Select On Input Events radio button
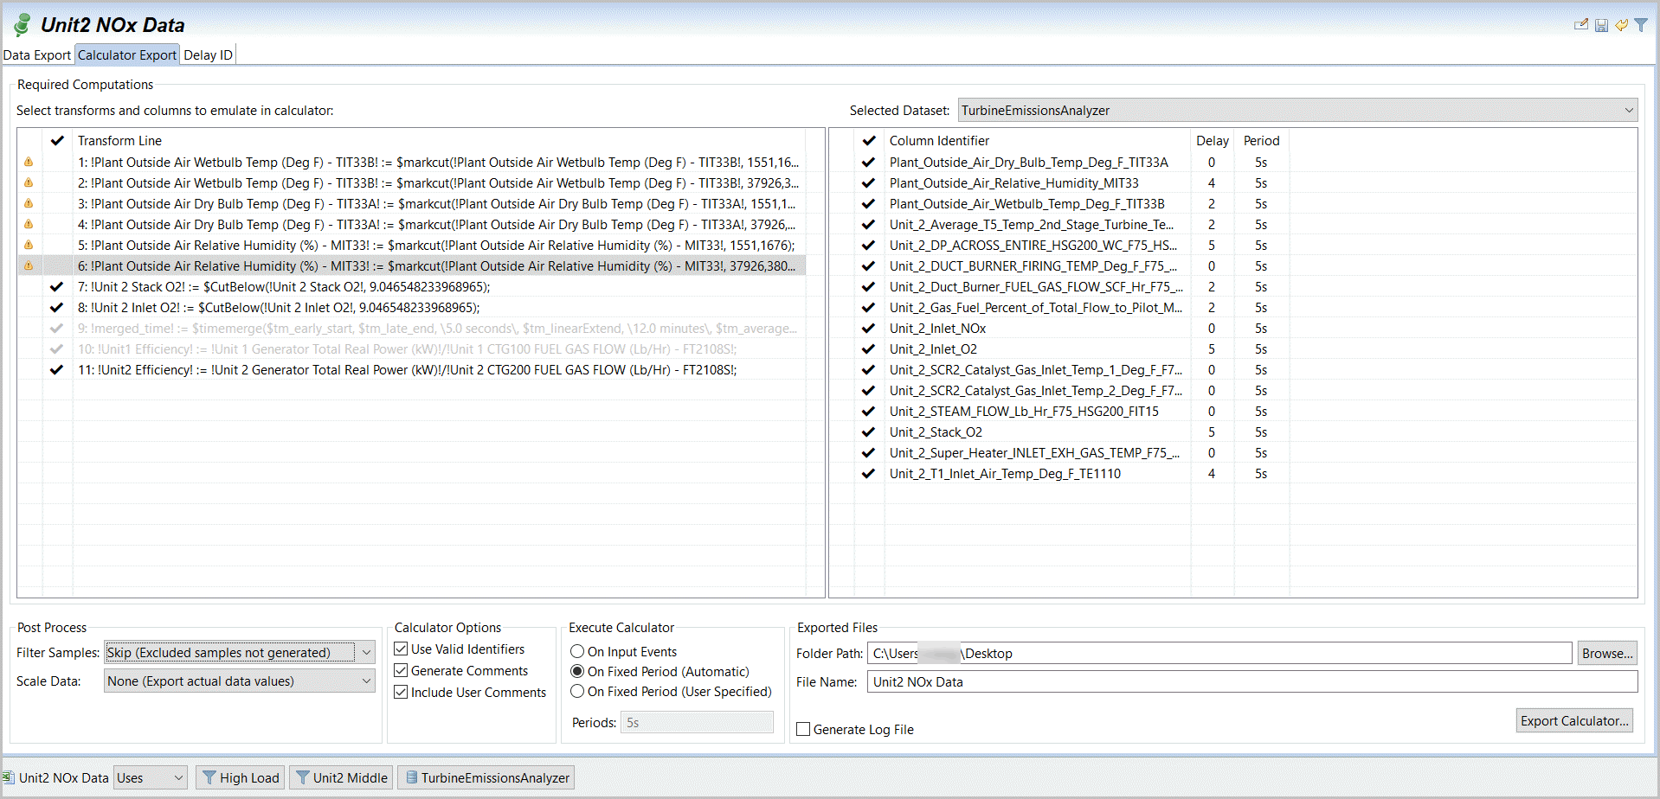Image resolution: width=1660 pixels, height=799 pixels. point(577,651)
